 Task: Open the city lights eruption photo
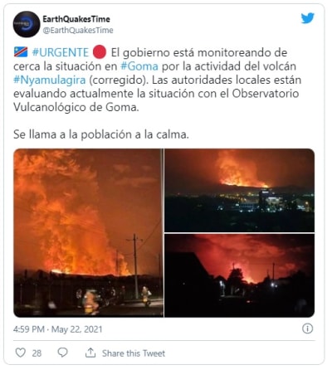pos(240,190)
